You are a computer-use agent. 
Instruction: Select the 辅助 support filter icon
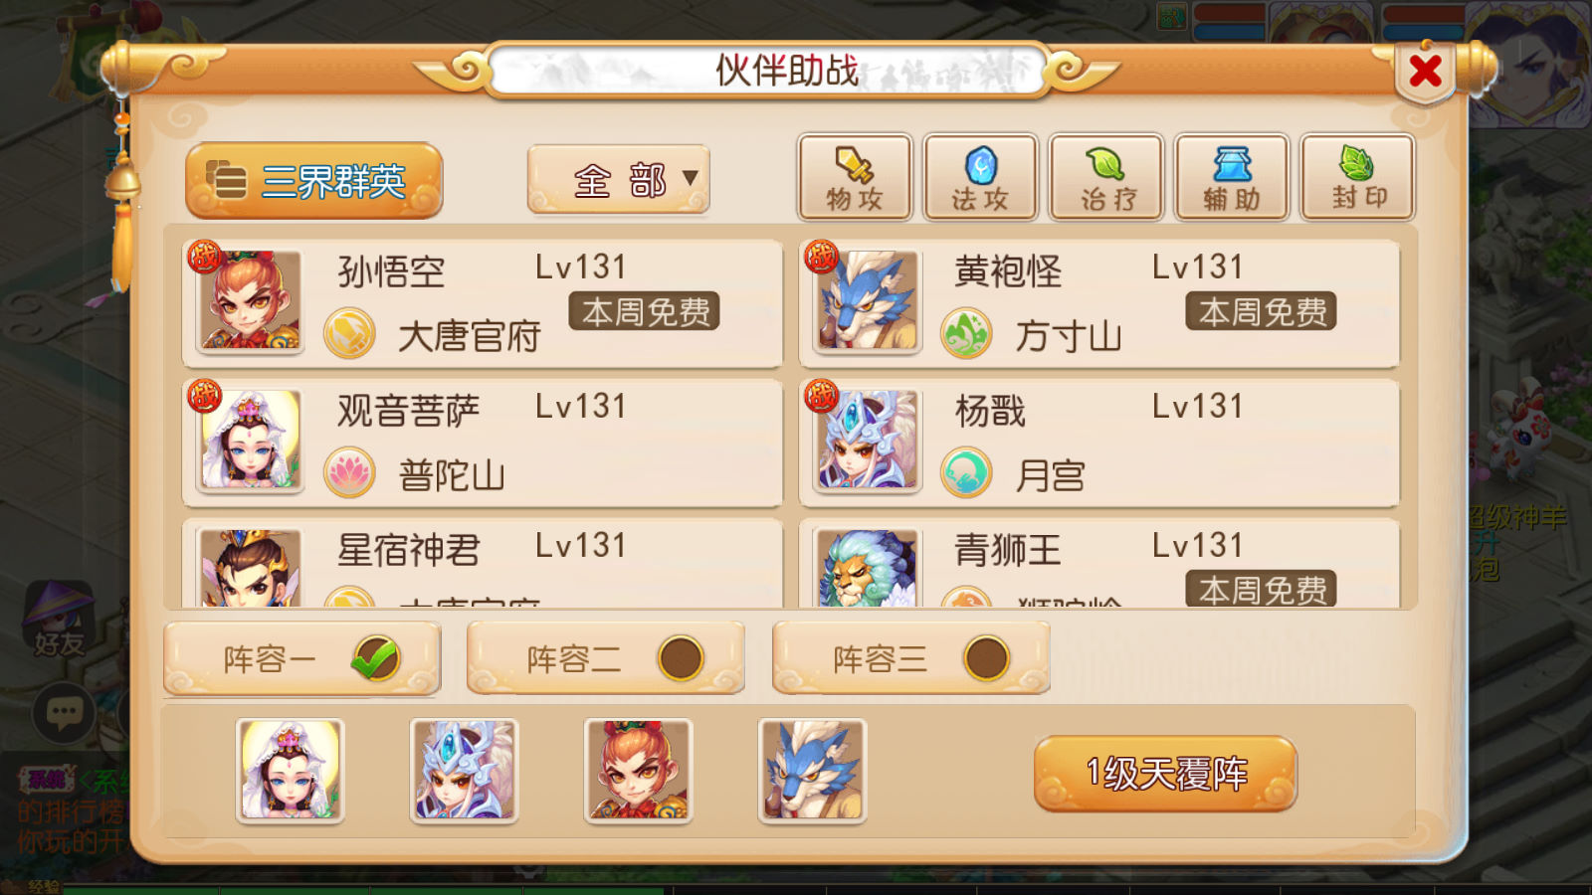coord(1232,177)
